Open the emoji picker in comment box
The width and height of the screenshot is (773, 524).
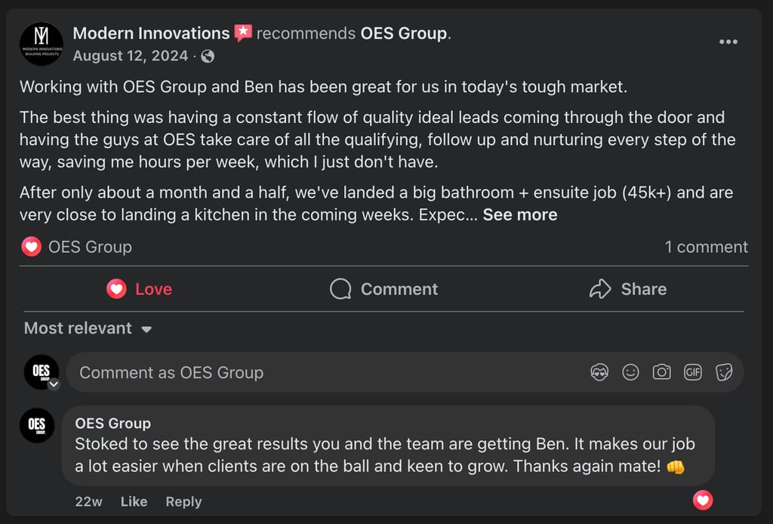tap(630, 372)
